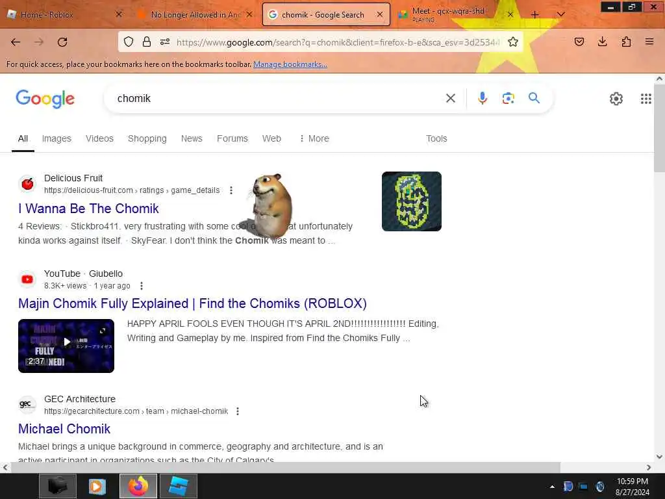
Task: List all tabs with the dropdown arrow
Action: coord(560,15)
